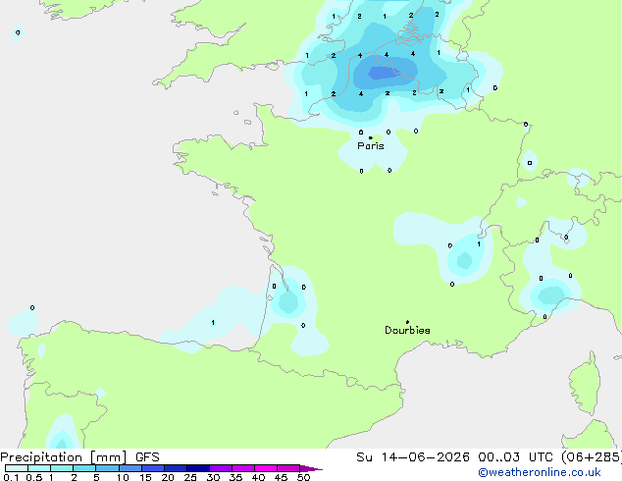The width and height of the screenshot is (622, 481).
Task: Select the Dourbies marker dot
Action: coord(407,322)
